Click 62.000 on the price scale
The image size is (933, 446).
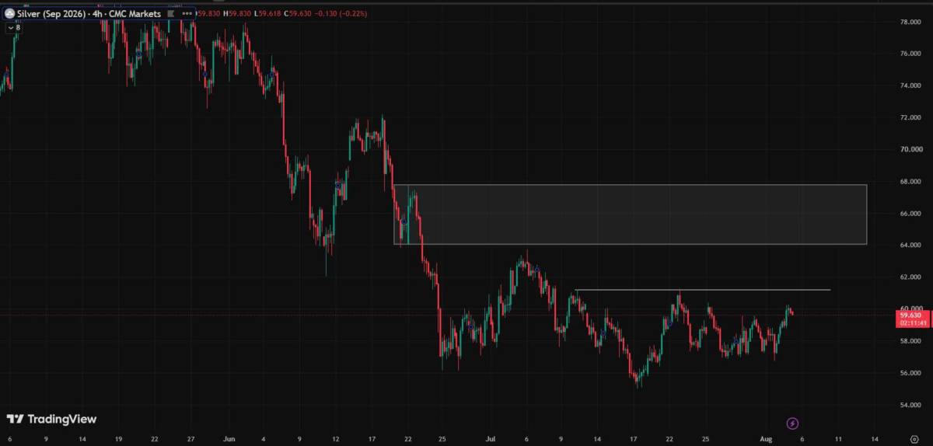point(910,277)
